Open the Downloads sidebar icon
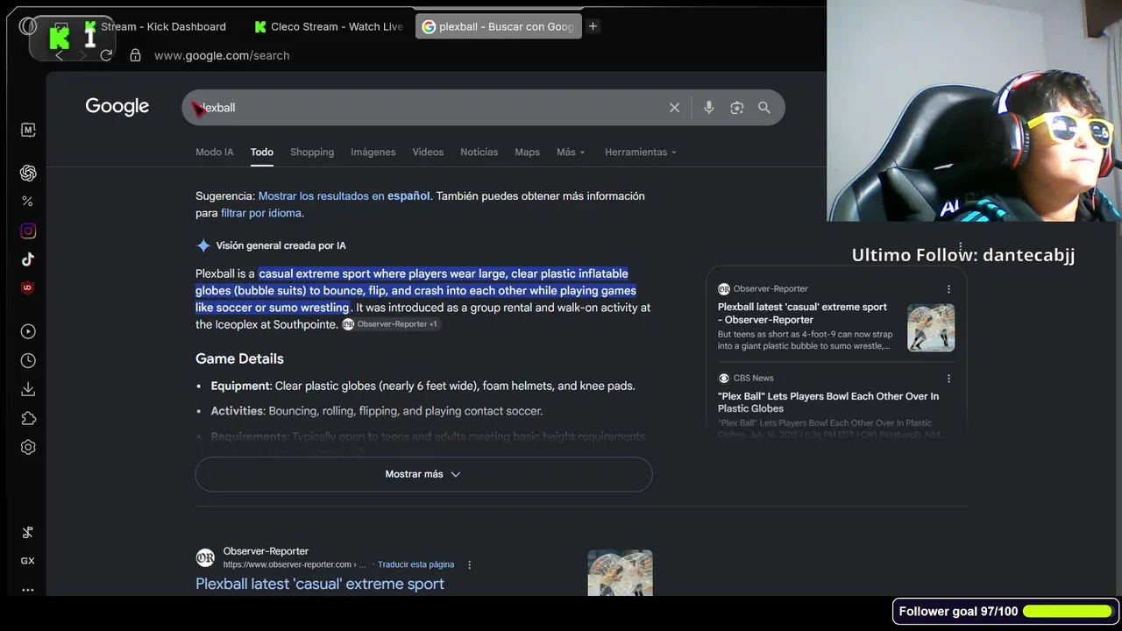The height and width of the screenshot is (631, 1122). coord(28,389)
